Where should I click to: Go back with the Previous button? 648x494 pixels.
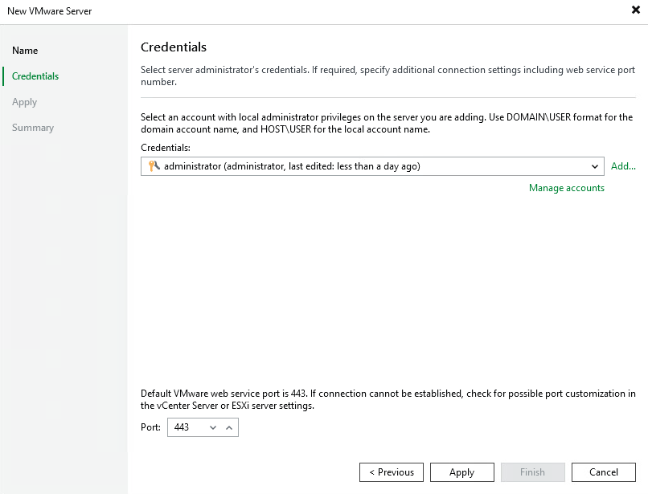click(x=392, y=472)
